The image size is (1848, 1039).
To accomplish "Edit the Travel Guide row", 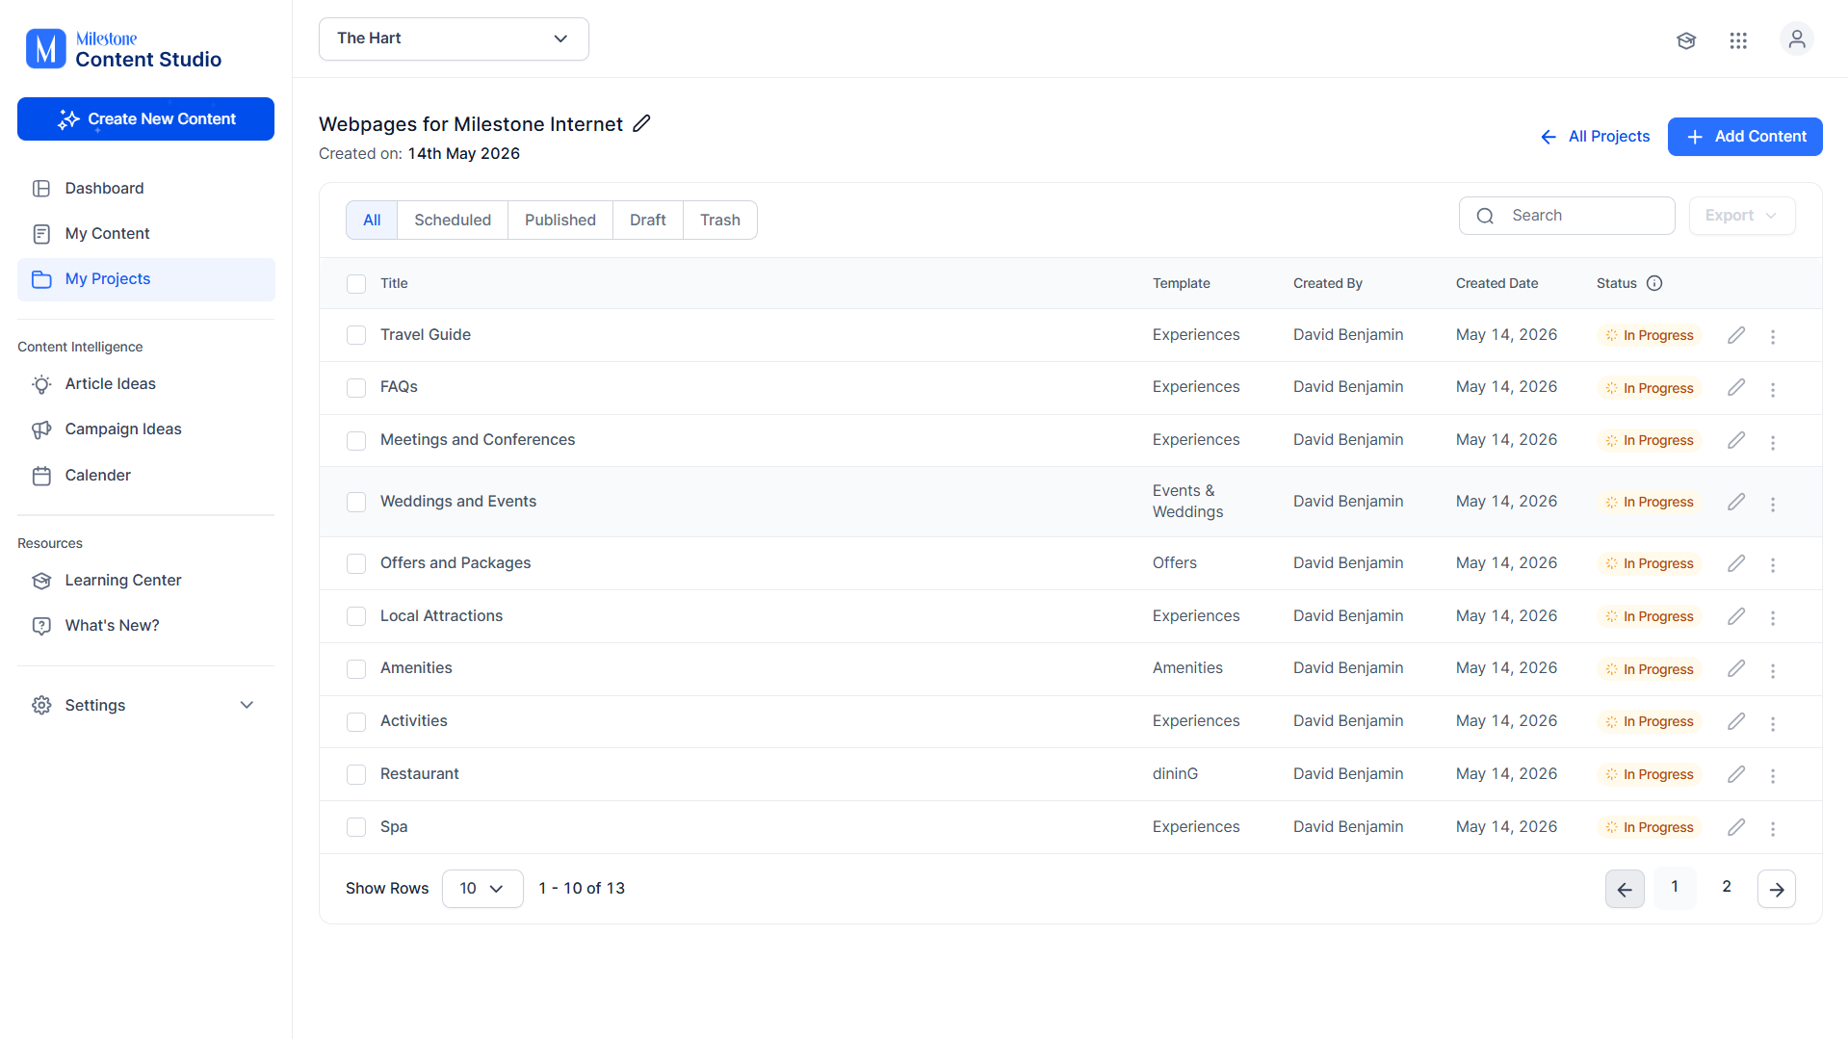I will click(1736, 335).
